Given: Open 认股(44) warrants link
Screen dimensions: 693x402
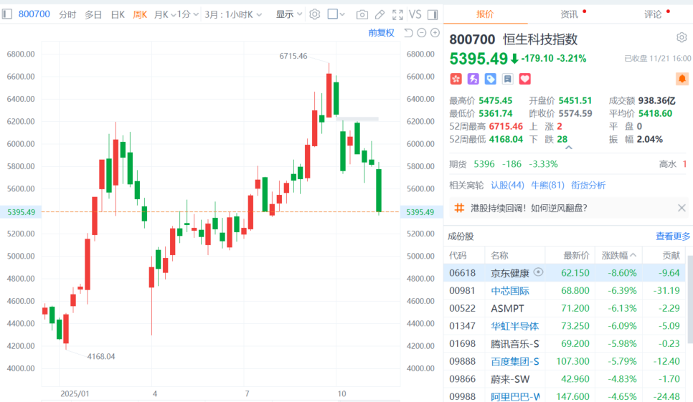Looking at the screenshot, I should tap(507, 186).
